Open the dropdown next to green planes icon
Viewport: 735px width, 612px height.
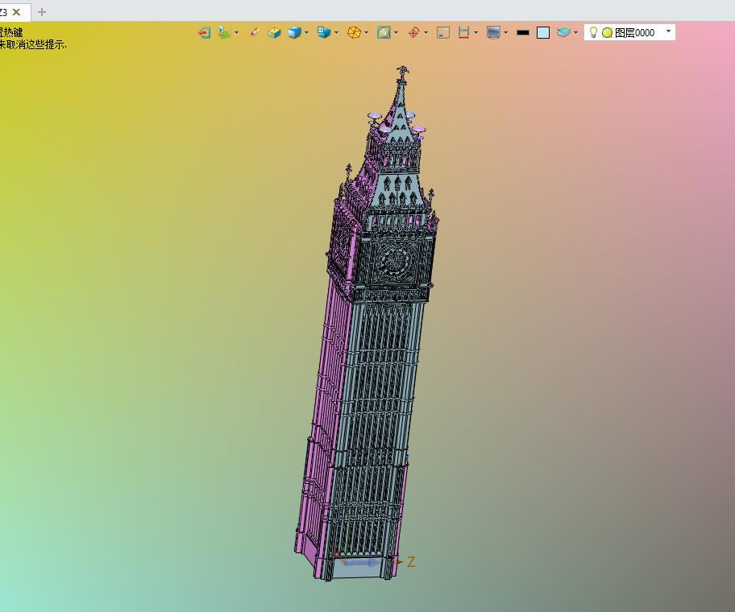[237, 32]
